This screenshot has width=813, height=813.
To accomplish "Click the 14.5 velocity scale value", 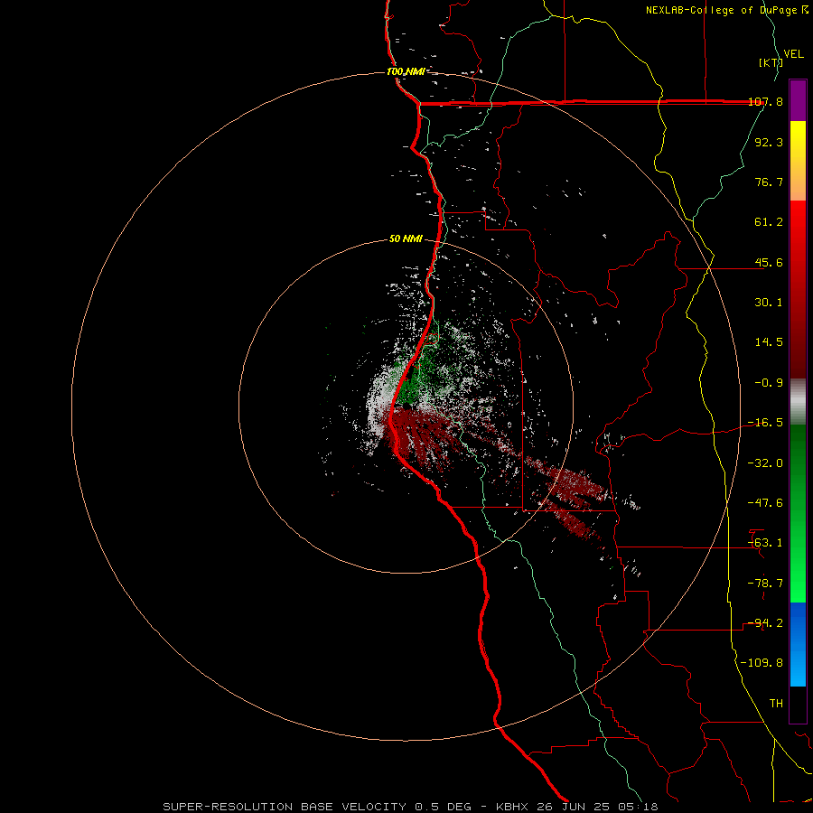I will [769, 342].
